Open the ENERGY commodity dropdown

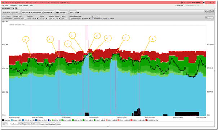49,12
